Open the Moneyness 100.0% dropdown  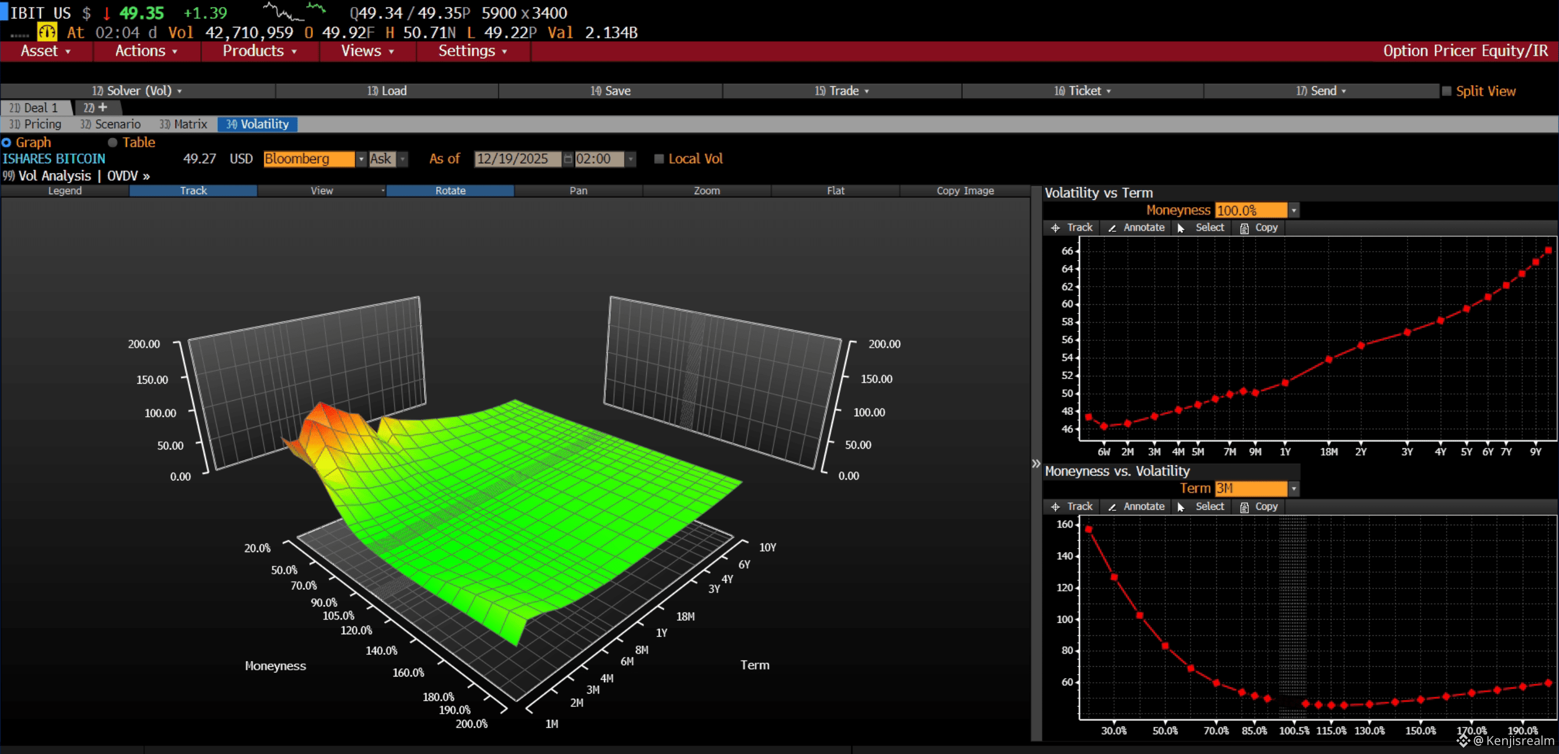[1294, 210]
